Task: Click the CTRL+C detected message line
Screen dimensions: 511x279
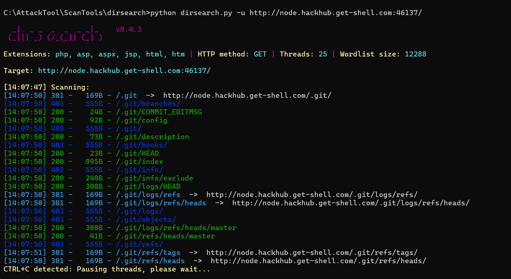Action: pos(107,269)
